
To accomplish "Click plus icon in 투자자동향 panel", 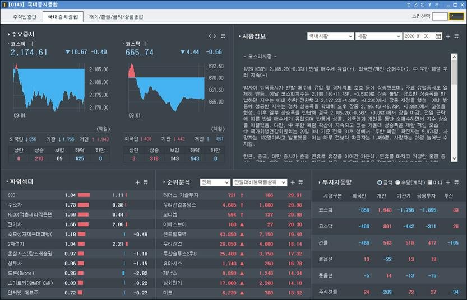I will coord(448,182).
